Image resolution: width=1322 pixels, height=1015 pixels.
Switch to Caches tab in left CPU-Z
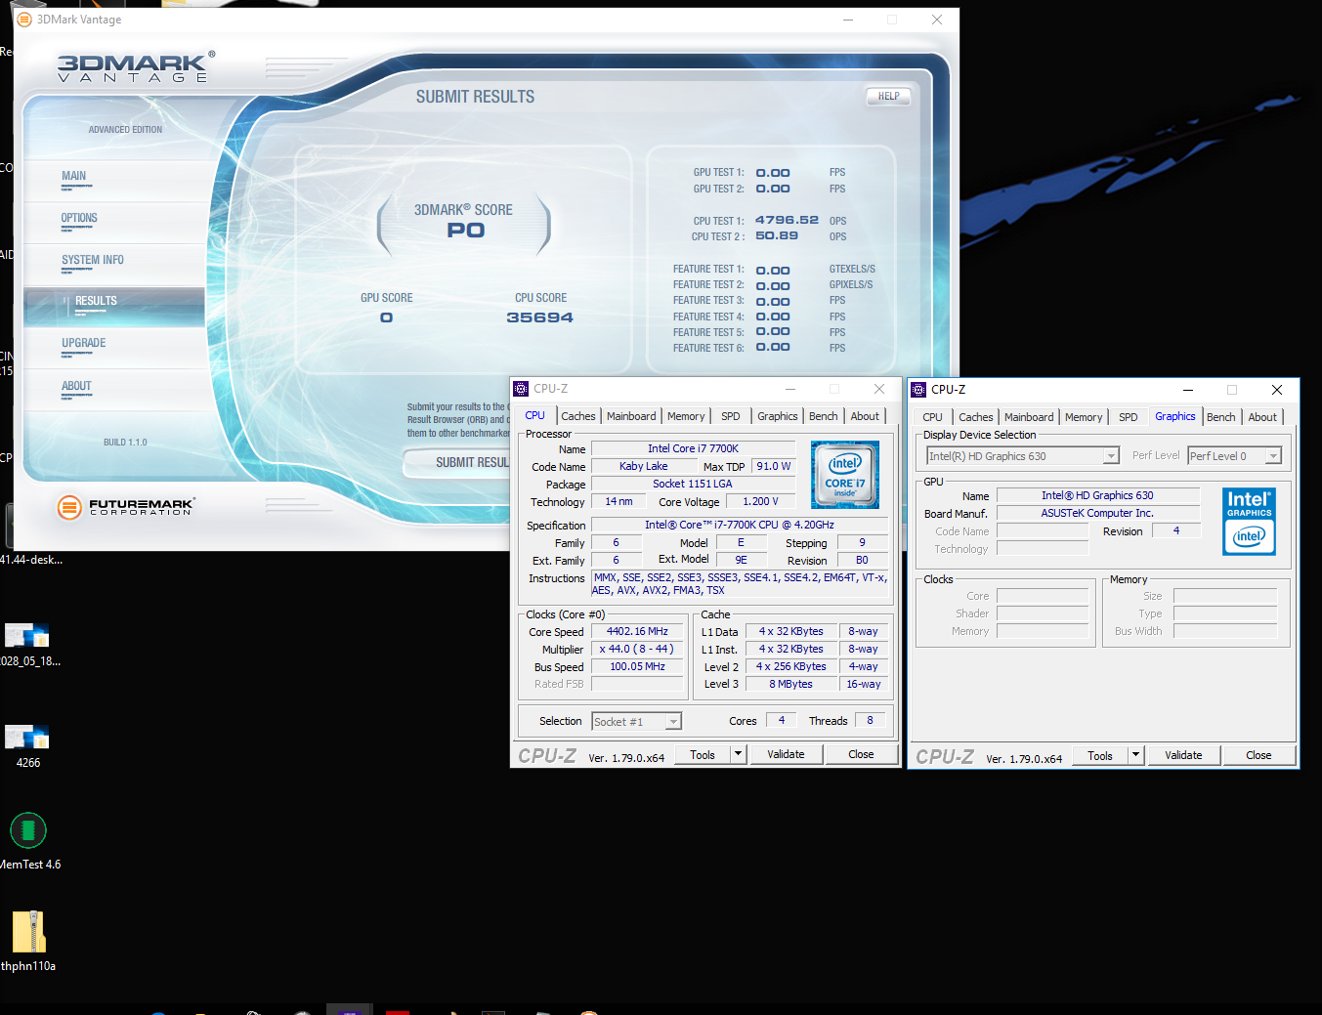[x=578, y=416]
